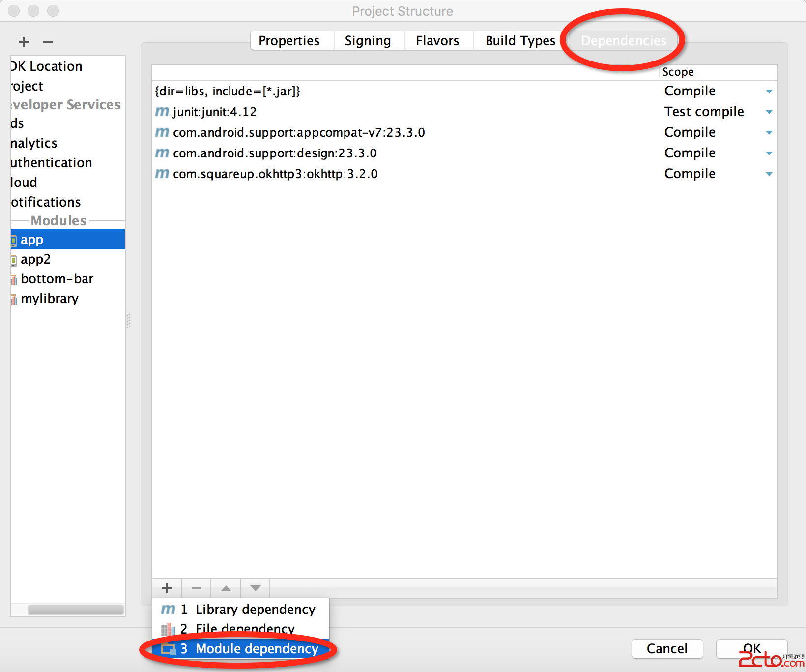The height and width of the screenshot is (672, 806).
Task: Remove the selected dependency with the minus button
Action: (x=197, y=588)
